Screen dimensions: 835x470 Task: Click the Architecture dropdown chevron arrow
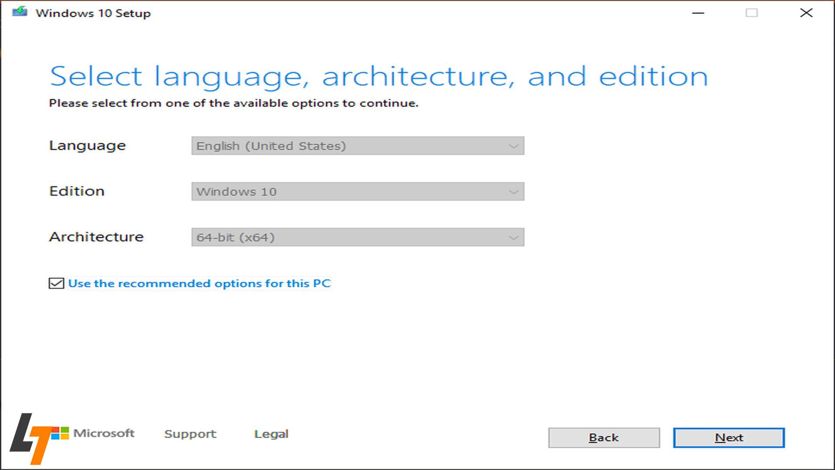[513, 238]
